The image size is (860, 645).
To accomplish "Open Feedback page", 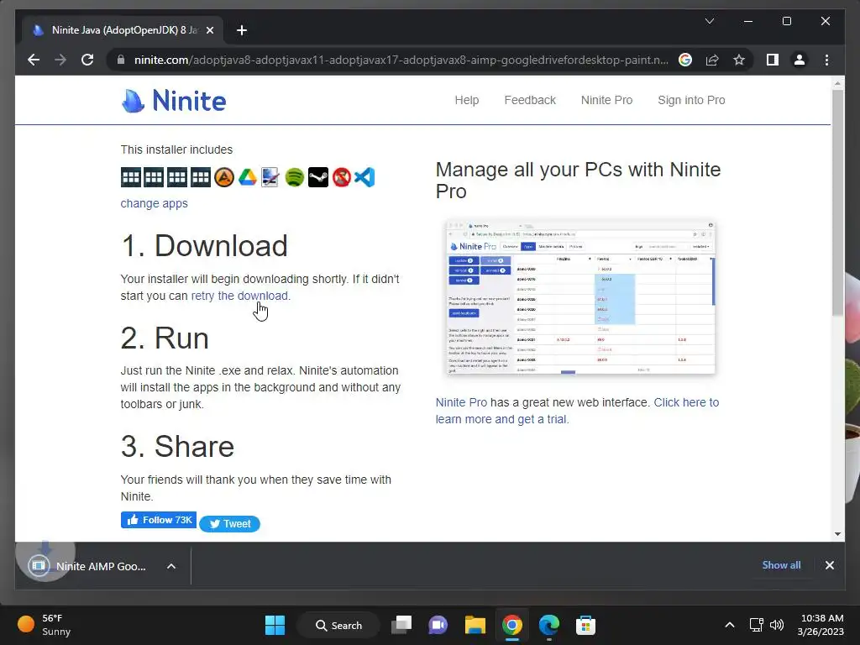I will coord(530,100).
